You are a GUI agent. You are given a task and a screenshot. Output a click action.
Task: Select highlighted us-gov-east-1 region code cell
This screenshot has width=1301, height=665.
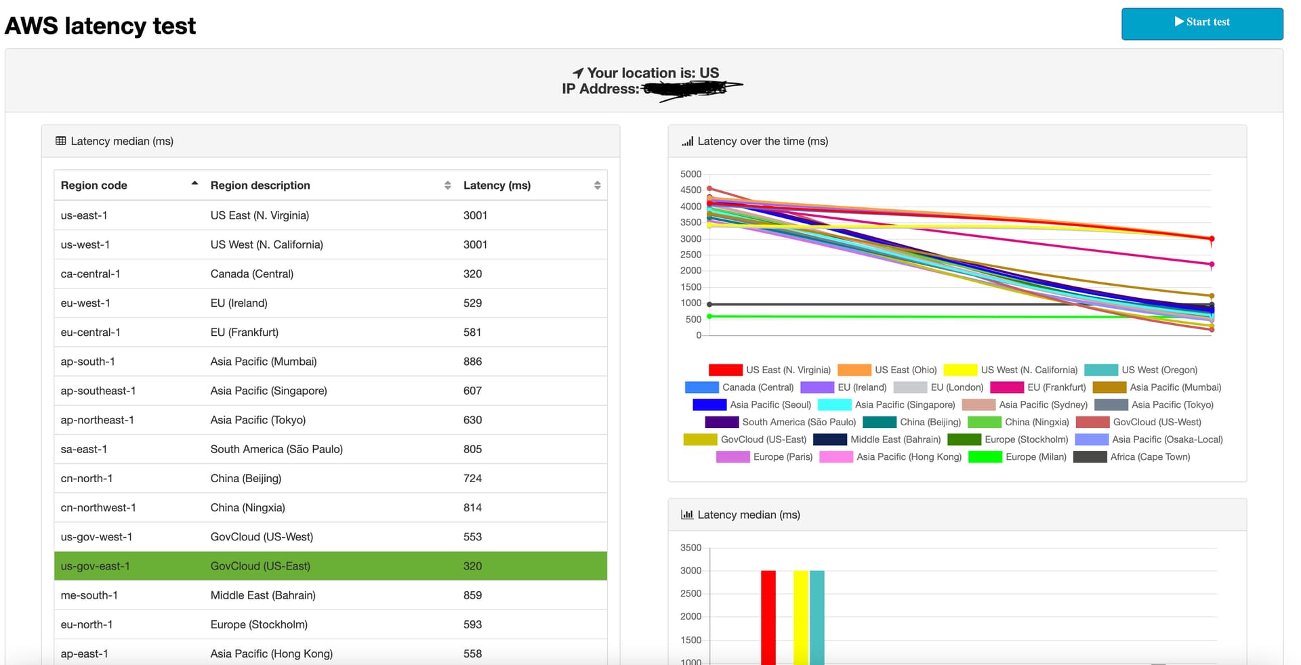point(129,566)
